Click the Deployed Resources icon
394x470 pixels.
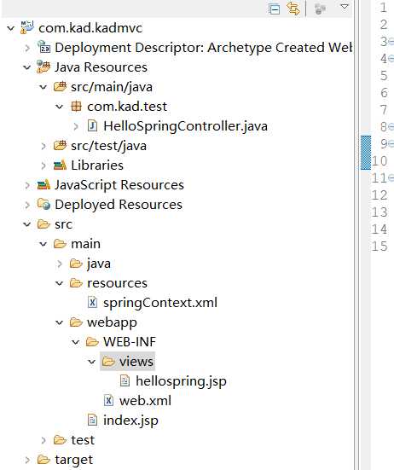click(43, 204)
